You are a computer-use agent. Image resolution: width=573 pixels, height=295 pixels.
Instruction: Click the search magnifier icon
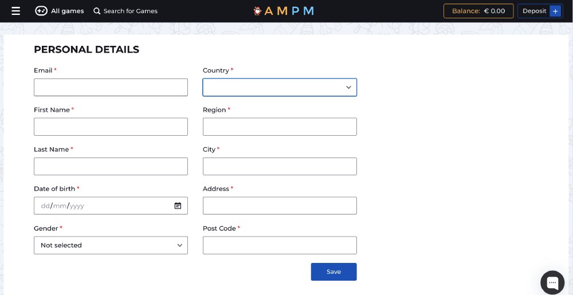(x=97, y=11)
